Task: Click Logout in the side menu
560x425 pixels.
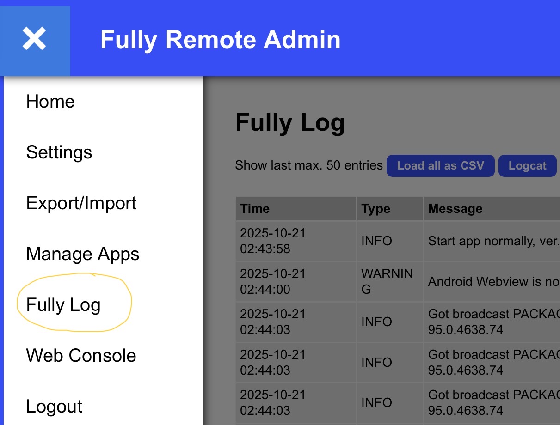Action: pyautogui.click(x=54, y=407)
